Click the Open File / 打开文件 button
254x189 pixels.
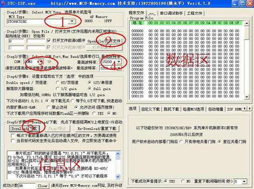104,41
